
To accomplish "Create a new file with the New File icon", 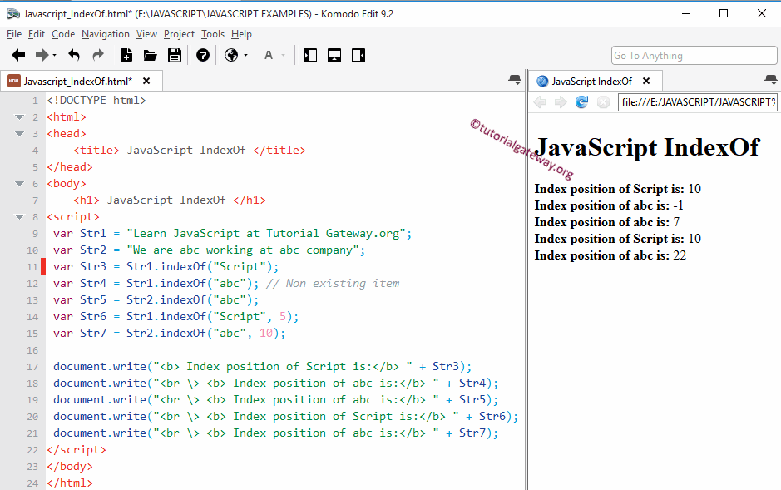I will (x=126, y=55).
